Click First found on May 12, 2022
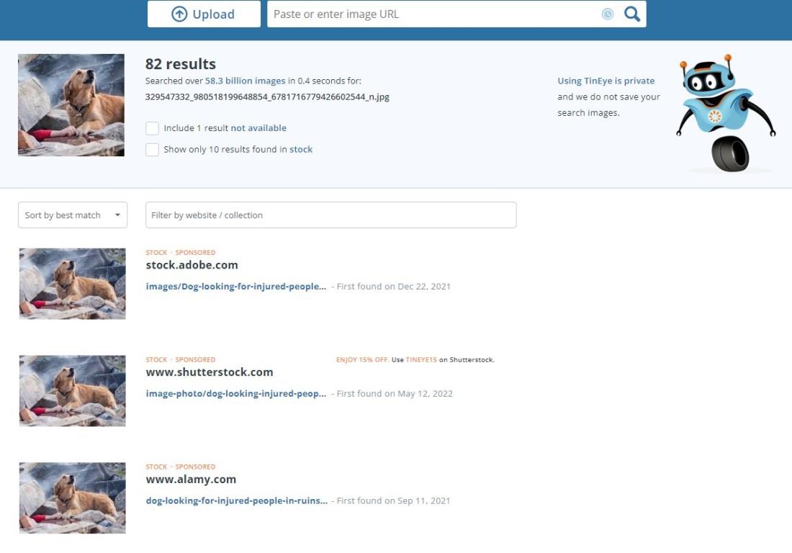 click(x=395, y=393)
